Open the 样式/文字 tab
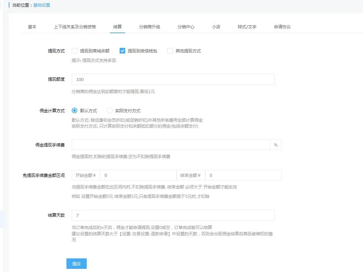Screen dimensions: 363x272 pyautogui.click(x=247, y=27)
